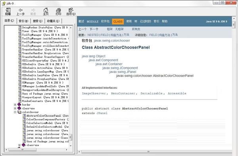Switch to the 索引 (Index) tab
The width and height of the screenshot is (238, 156).
(23, 21)
